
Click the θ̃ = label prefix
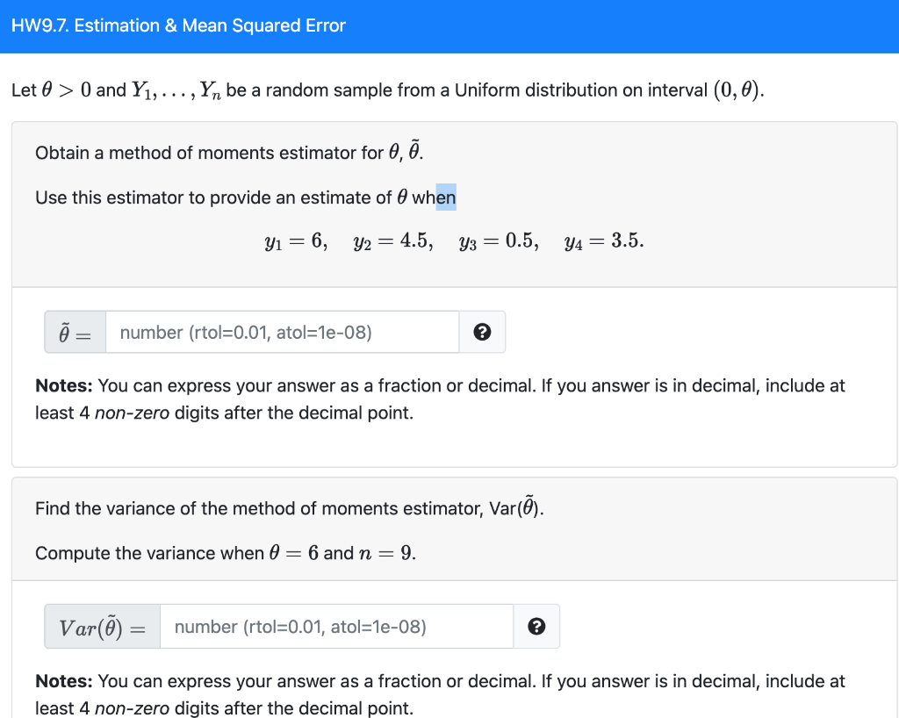click(x=74, y=332)
